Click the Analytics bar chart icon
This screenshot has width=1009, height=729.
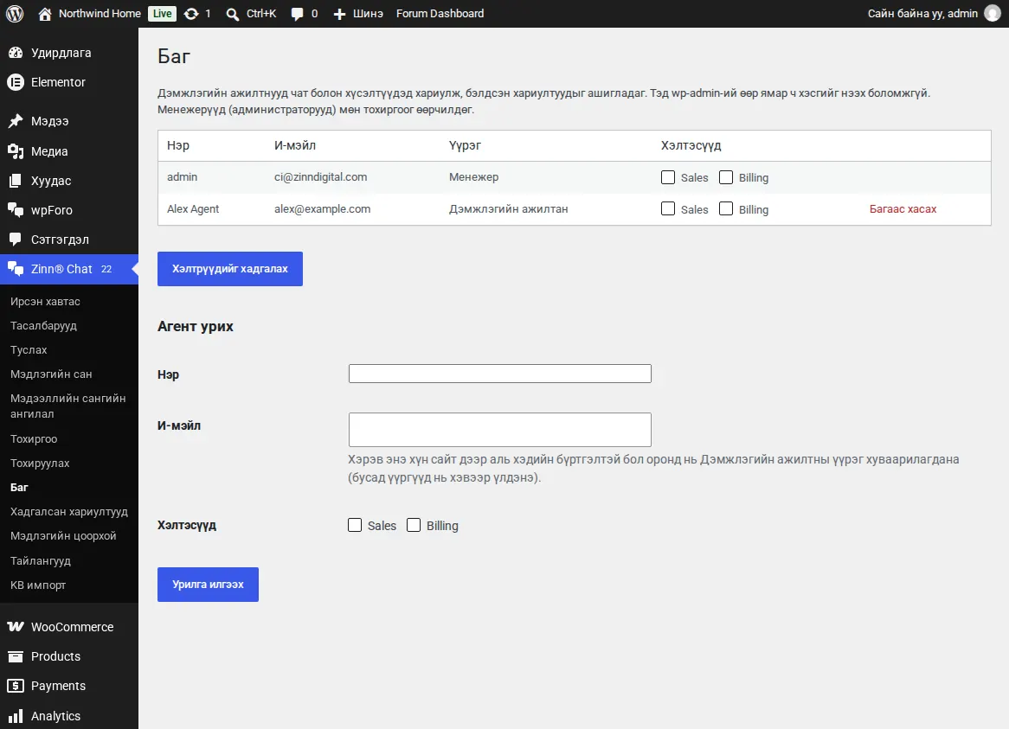coord(16,716)
